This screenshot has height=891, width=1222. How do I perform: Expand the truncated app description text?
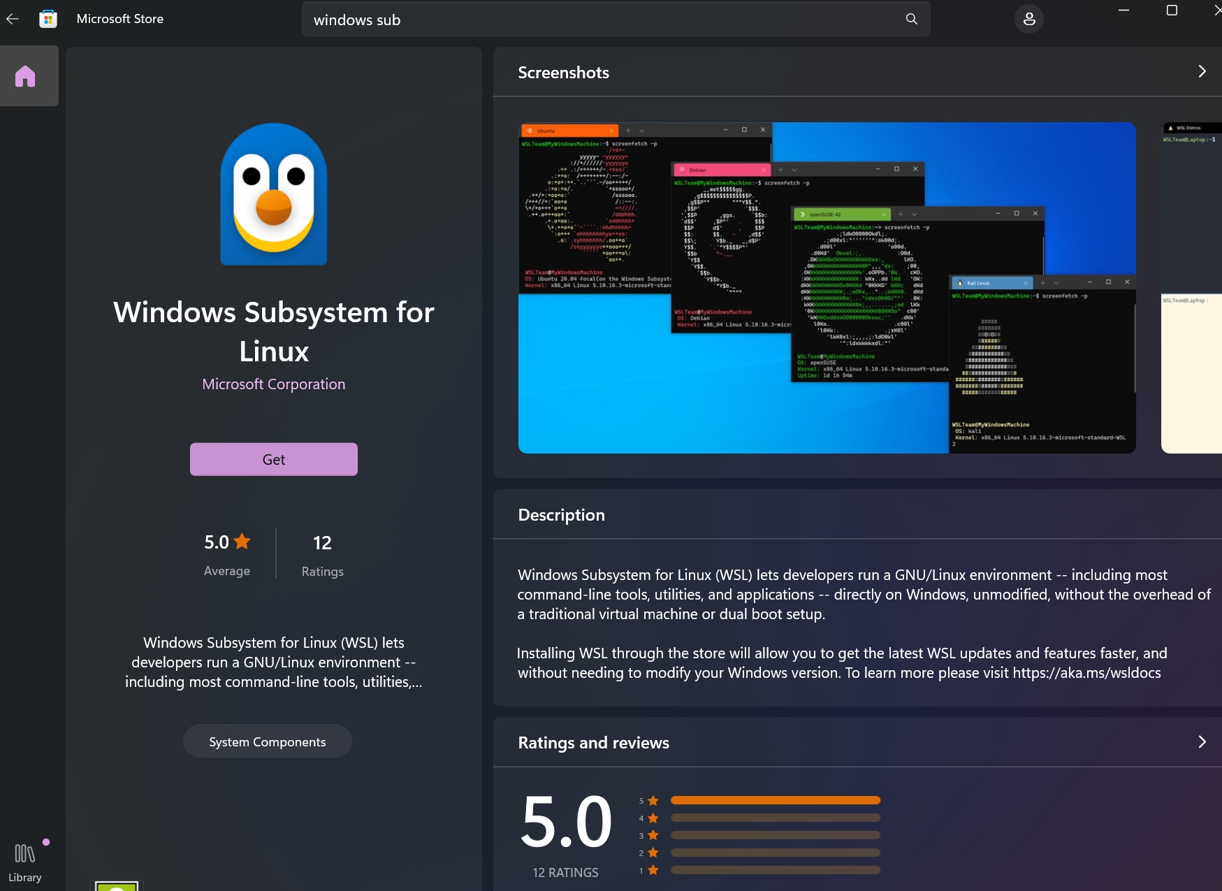click(x=273, y=662)
